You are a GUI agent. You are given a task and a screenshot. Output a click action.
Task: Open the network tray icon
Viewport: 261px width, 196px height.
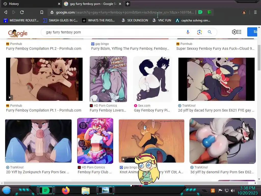(x=227, y=190)
